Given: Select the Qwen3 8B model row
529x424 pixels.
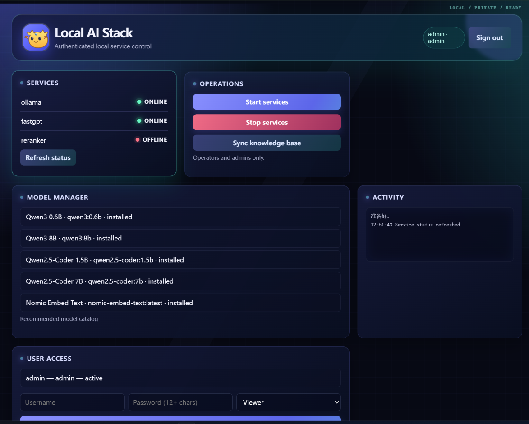Looking at the screenshot, I should pyautogui.click(x=180, y=238).
